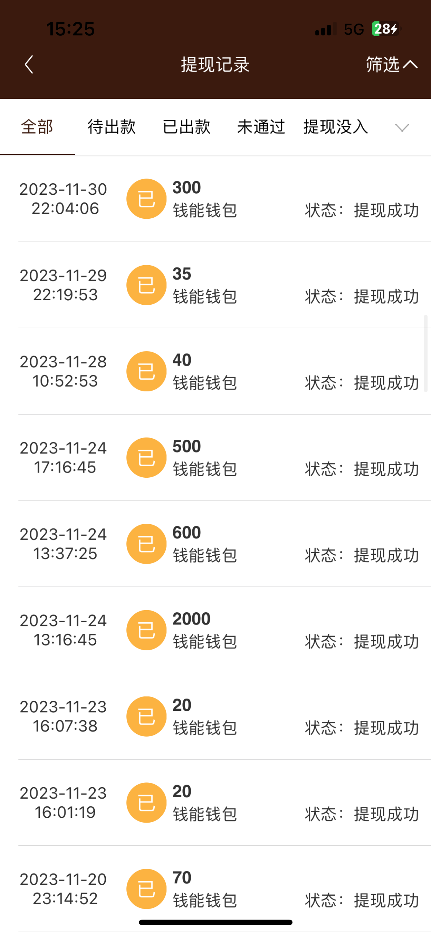Tap the orange icon beside 70 withdrawal
The image size is (431, 934).
[146, 889]
